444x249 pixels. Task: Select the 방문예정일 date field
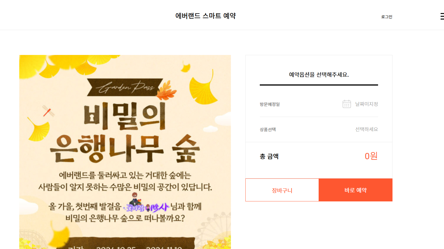tap(267, 104)
